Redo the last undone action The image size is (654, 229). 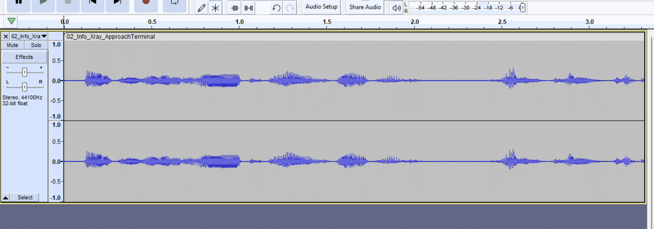point(290,8)
